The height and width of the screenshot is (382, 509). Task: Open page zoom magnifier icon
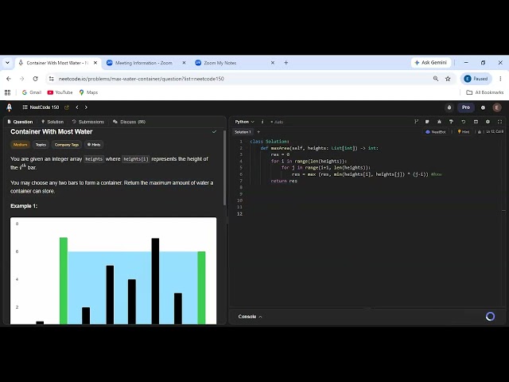pyautogui.click(x=436, y=79)
